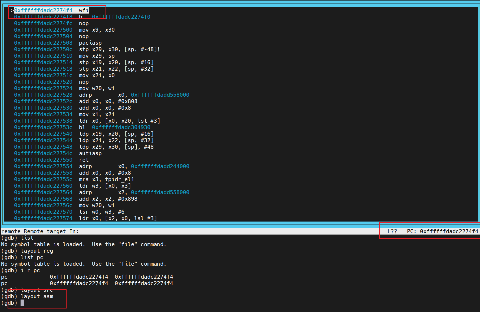This screenshot has height=312, width=480.
Task: Click the 'L??' line indicator
Action: point(392,231)
